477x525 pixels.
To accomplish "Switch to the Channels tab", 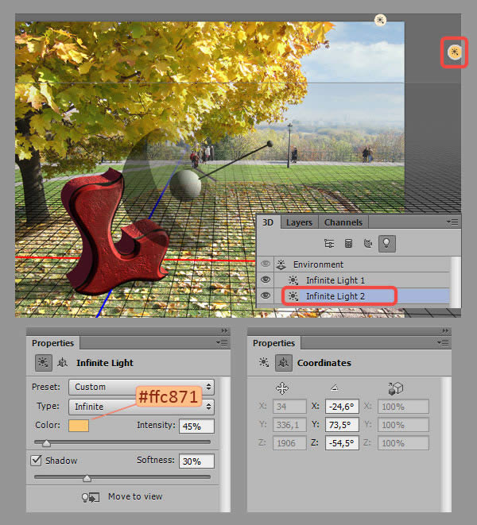I will (x=343, y=222).
